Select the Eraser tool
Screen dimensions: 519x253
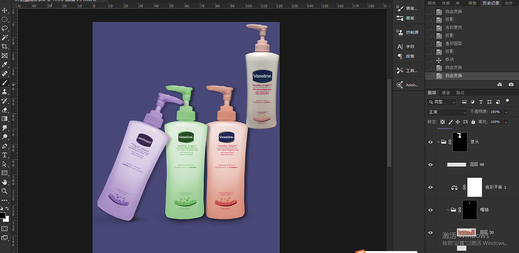point(5,110)
